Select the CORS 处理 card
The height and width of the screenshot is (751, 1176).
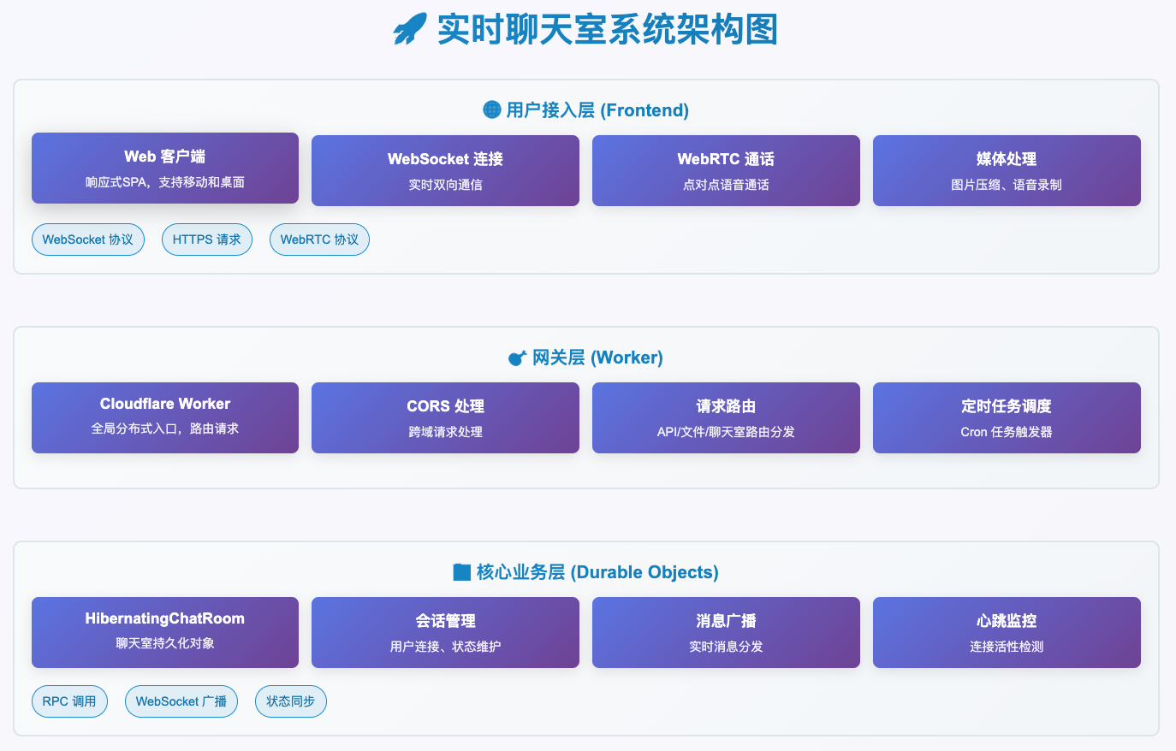[445, 417]
